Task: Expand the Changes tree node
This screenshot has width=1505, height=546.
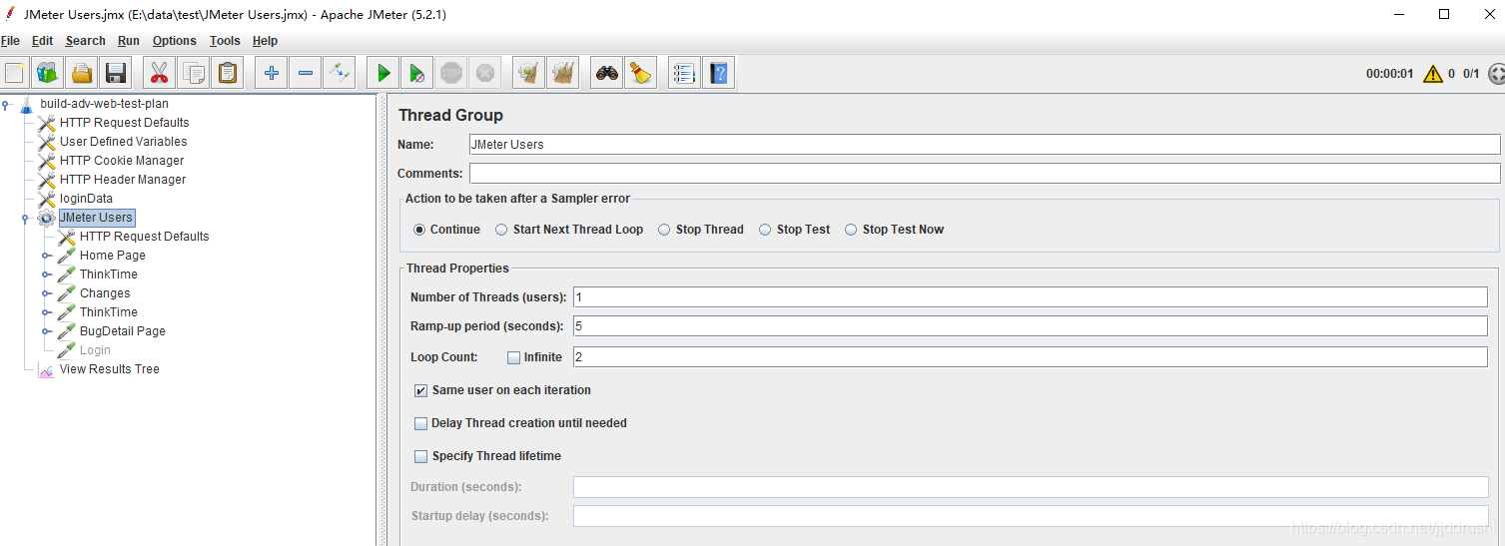Action: pos(46,293)
